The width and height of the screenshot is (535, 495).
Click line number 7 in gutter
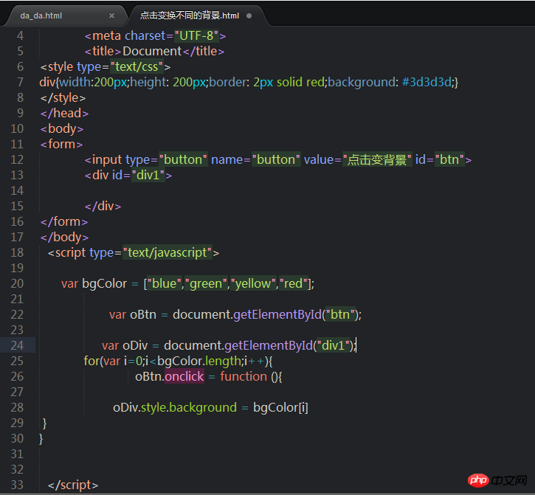(x=20, y=82)
